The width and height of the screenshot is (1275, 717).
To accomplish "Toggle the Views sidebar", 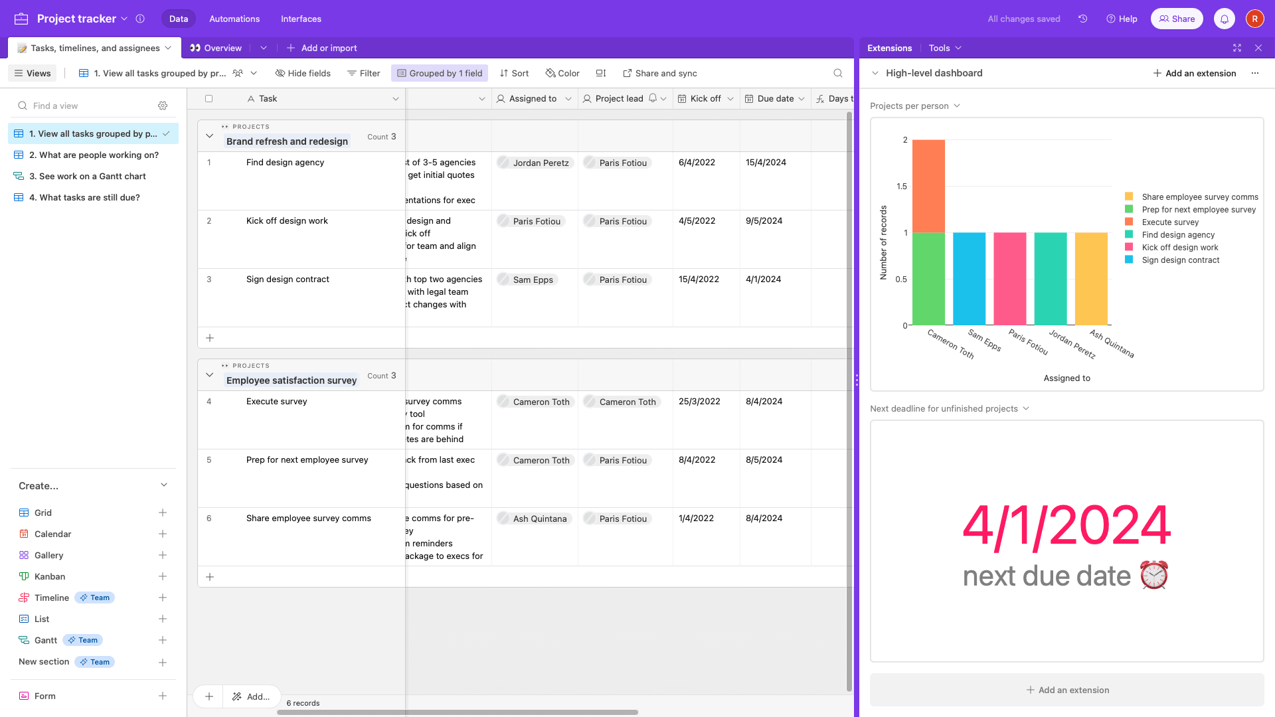I will click(33, 73).
